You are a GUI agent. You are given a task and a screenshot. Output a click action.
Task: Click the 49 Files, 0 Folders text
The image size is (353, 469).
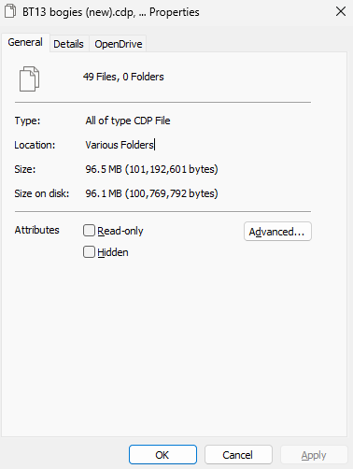123,77
